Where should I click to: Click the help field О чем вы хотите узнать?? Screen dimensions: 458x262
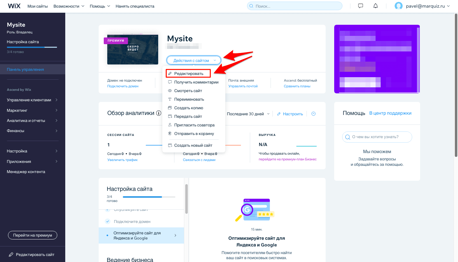pos(377,137)
